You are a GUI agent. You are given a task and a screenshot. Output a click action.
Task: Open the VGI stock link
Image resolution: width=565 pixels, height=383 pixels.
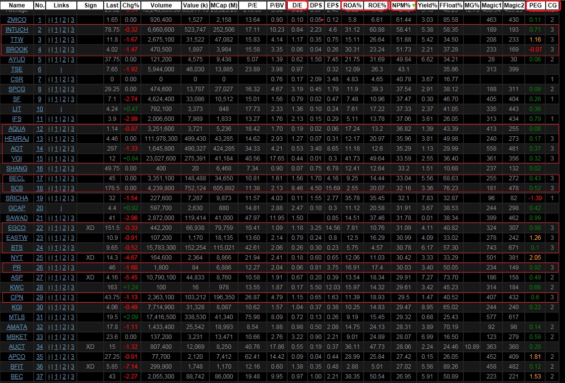pyautogui.click(x=17, y=159)
